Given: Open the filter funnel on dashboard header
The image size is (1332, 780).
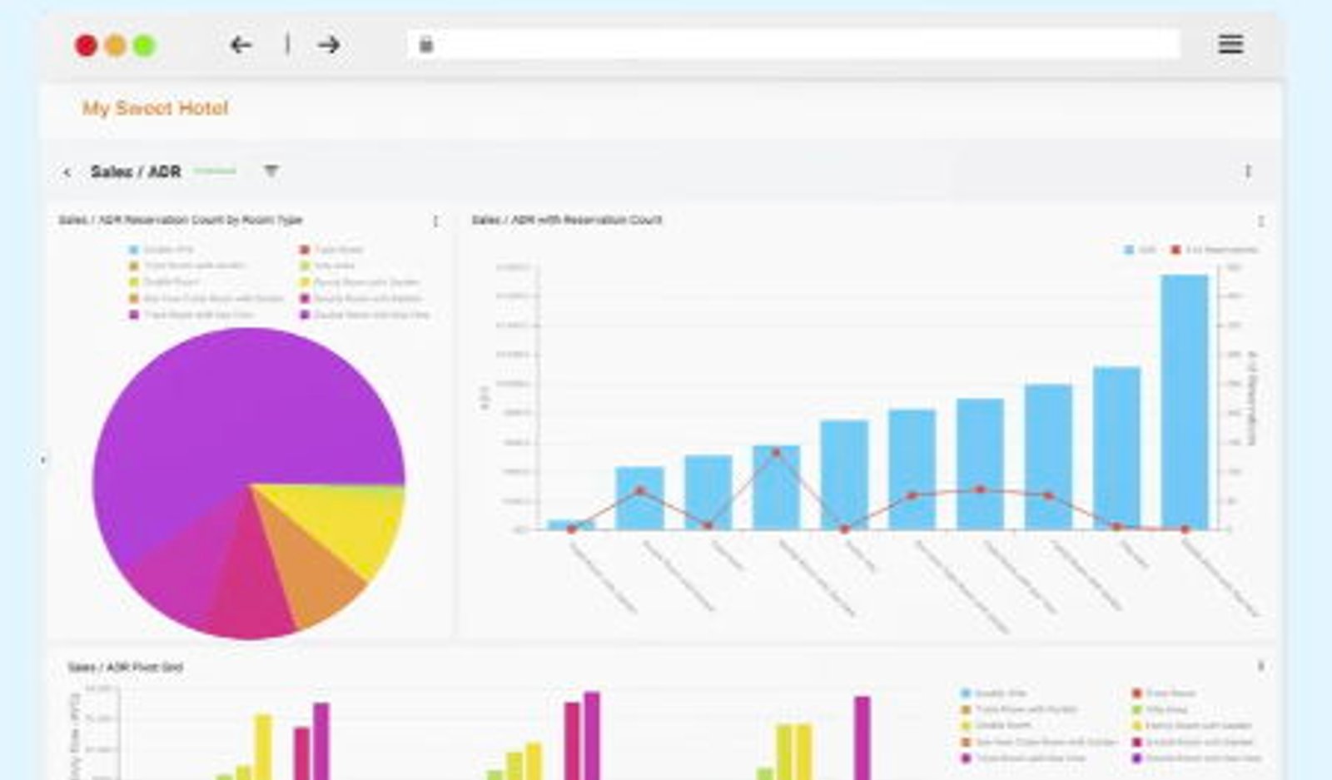Looking at the screenshot, I should (x=271, y=171).
